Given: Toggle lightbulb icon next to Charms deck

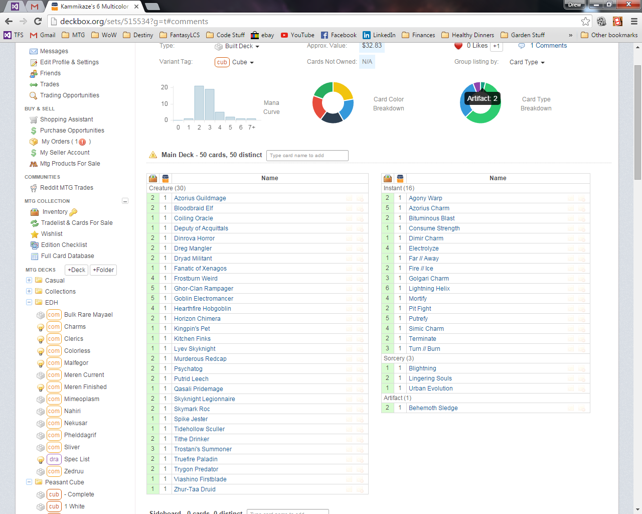Looking at the screenshot, I should pos(41,327).
